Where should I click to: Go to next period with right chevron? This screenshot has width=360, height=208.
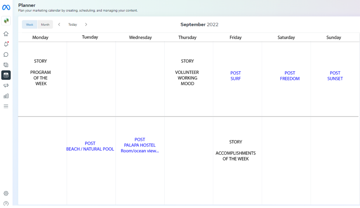coord(86,24)
